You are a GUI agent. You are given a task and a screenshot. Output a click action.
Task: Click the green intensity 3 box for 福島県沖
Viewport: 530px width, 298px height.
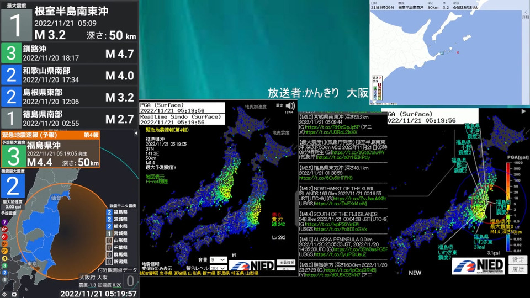(x=13, y=156)
